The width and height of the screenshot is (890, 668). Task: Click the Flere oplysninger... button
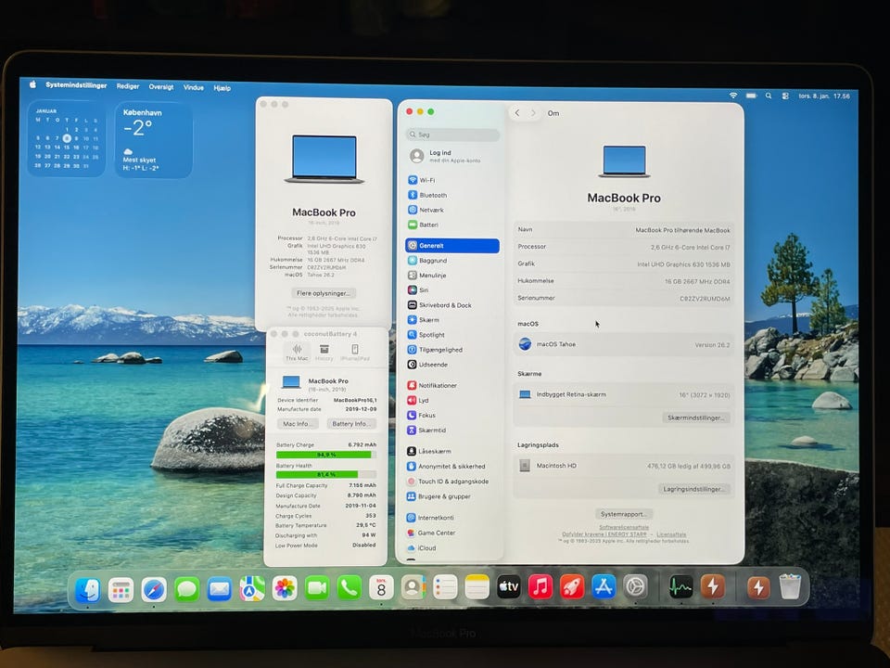tap(324, 293)
